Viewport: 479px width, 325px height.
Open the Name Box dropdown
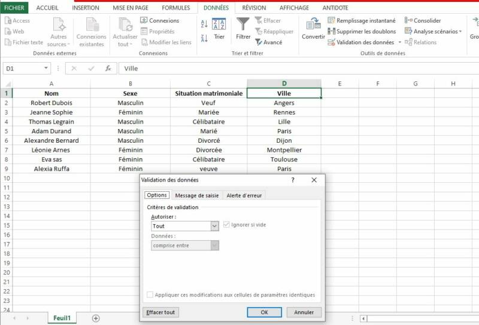[x=46, y=68]
